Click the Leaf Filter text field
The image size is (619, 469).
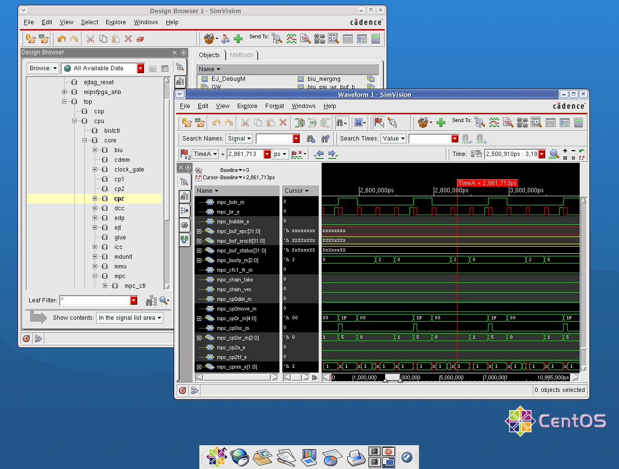(95, 300)
